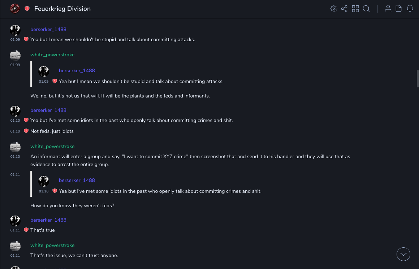Click the quoted message avatar at 01:10
This screenshot has height=269, width=419.
[x=44, y=181]
